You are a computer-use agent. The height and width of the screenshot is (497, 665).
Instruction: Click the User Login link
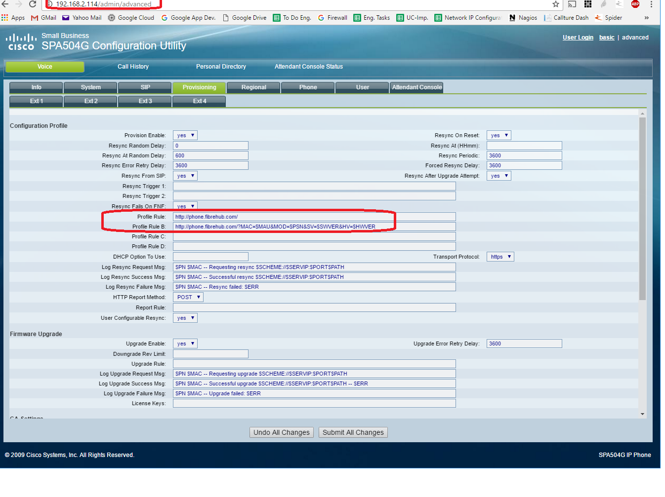578,38
